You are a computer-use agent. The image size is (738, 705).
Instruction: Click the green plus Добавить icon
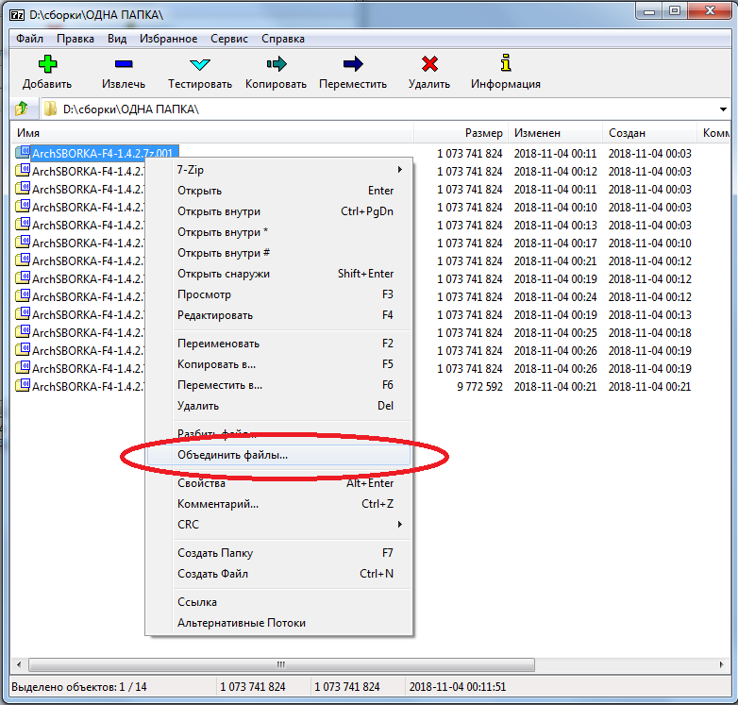click(x=47, y=65)
